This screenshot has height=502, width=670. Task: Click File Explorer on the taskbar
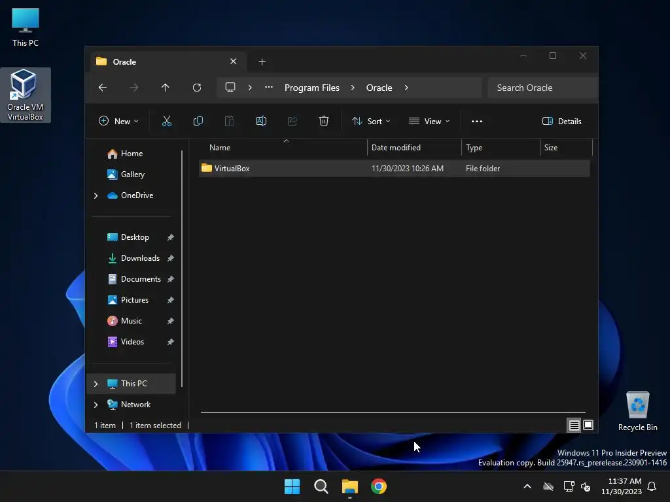click(350, 486)
